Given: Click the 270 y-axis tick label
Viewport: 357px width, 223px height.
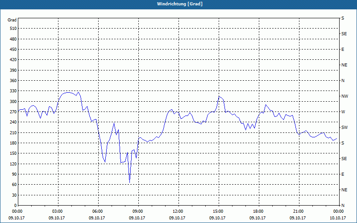Looking at the screenshot, I should (x=13, y=112).
